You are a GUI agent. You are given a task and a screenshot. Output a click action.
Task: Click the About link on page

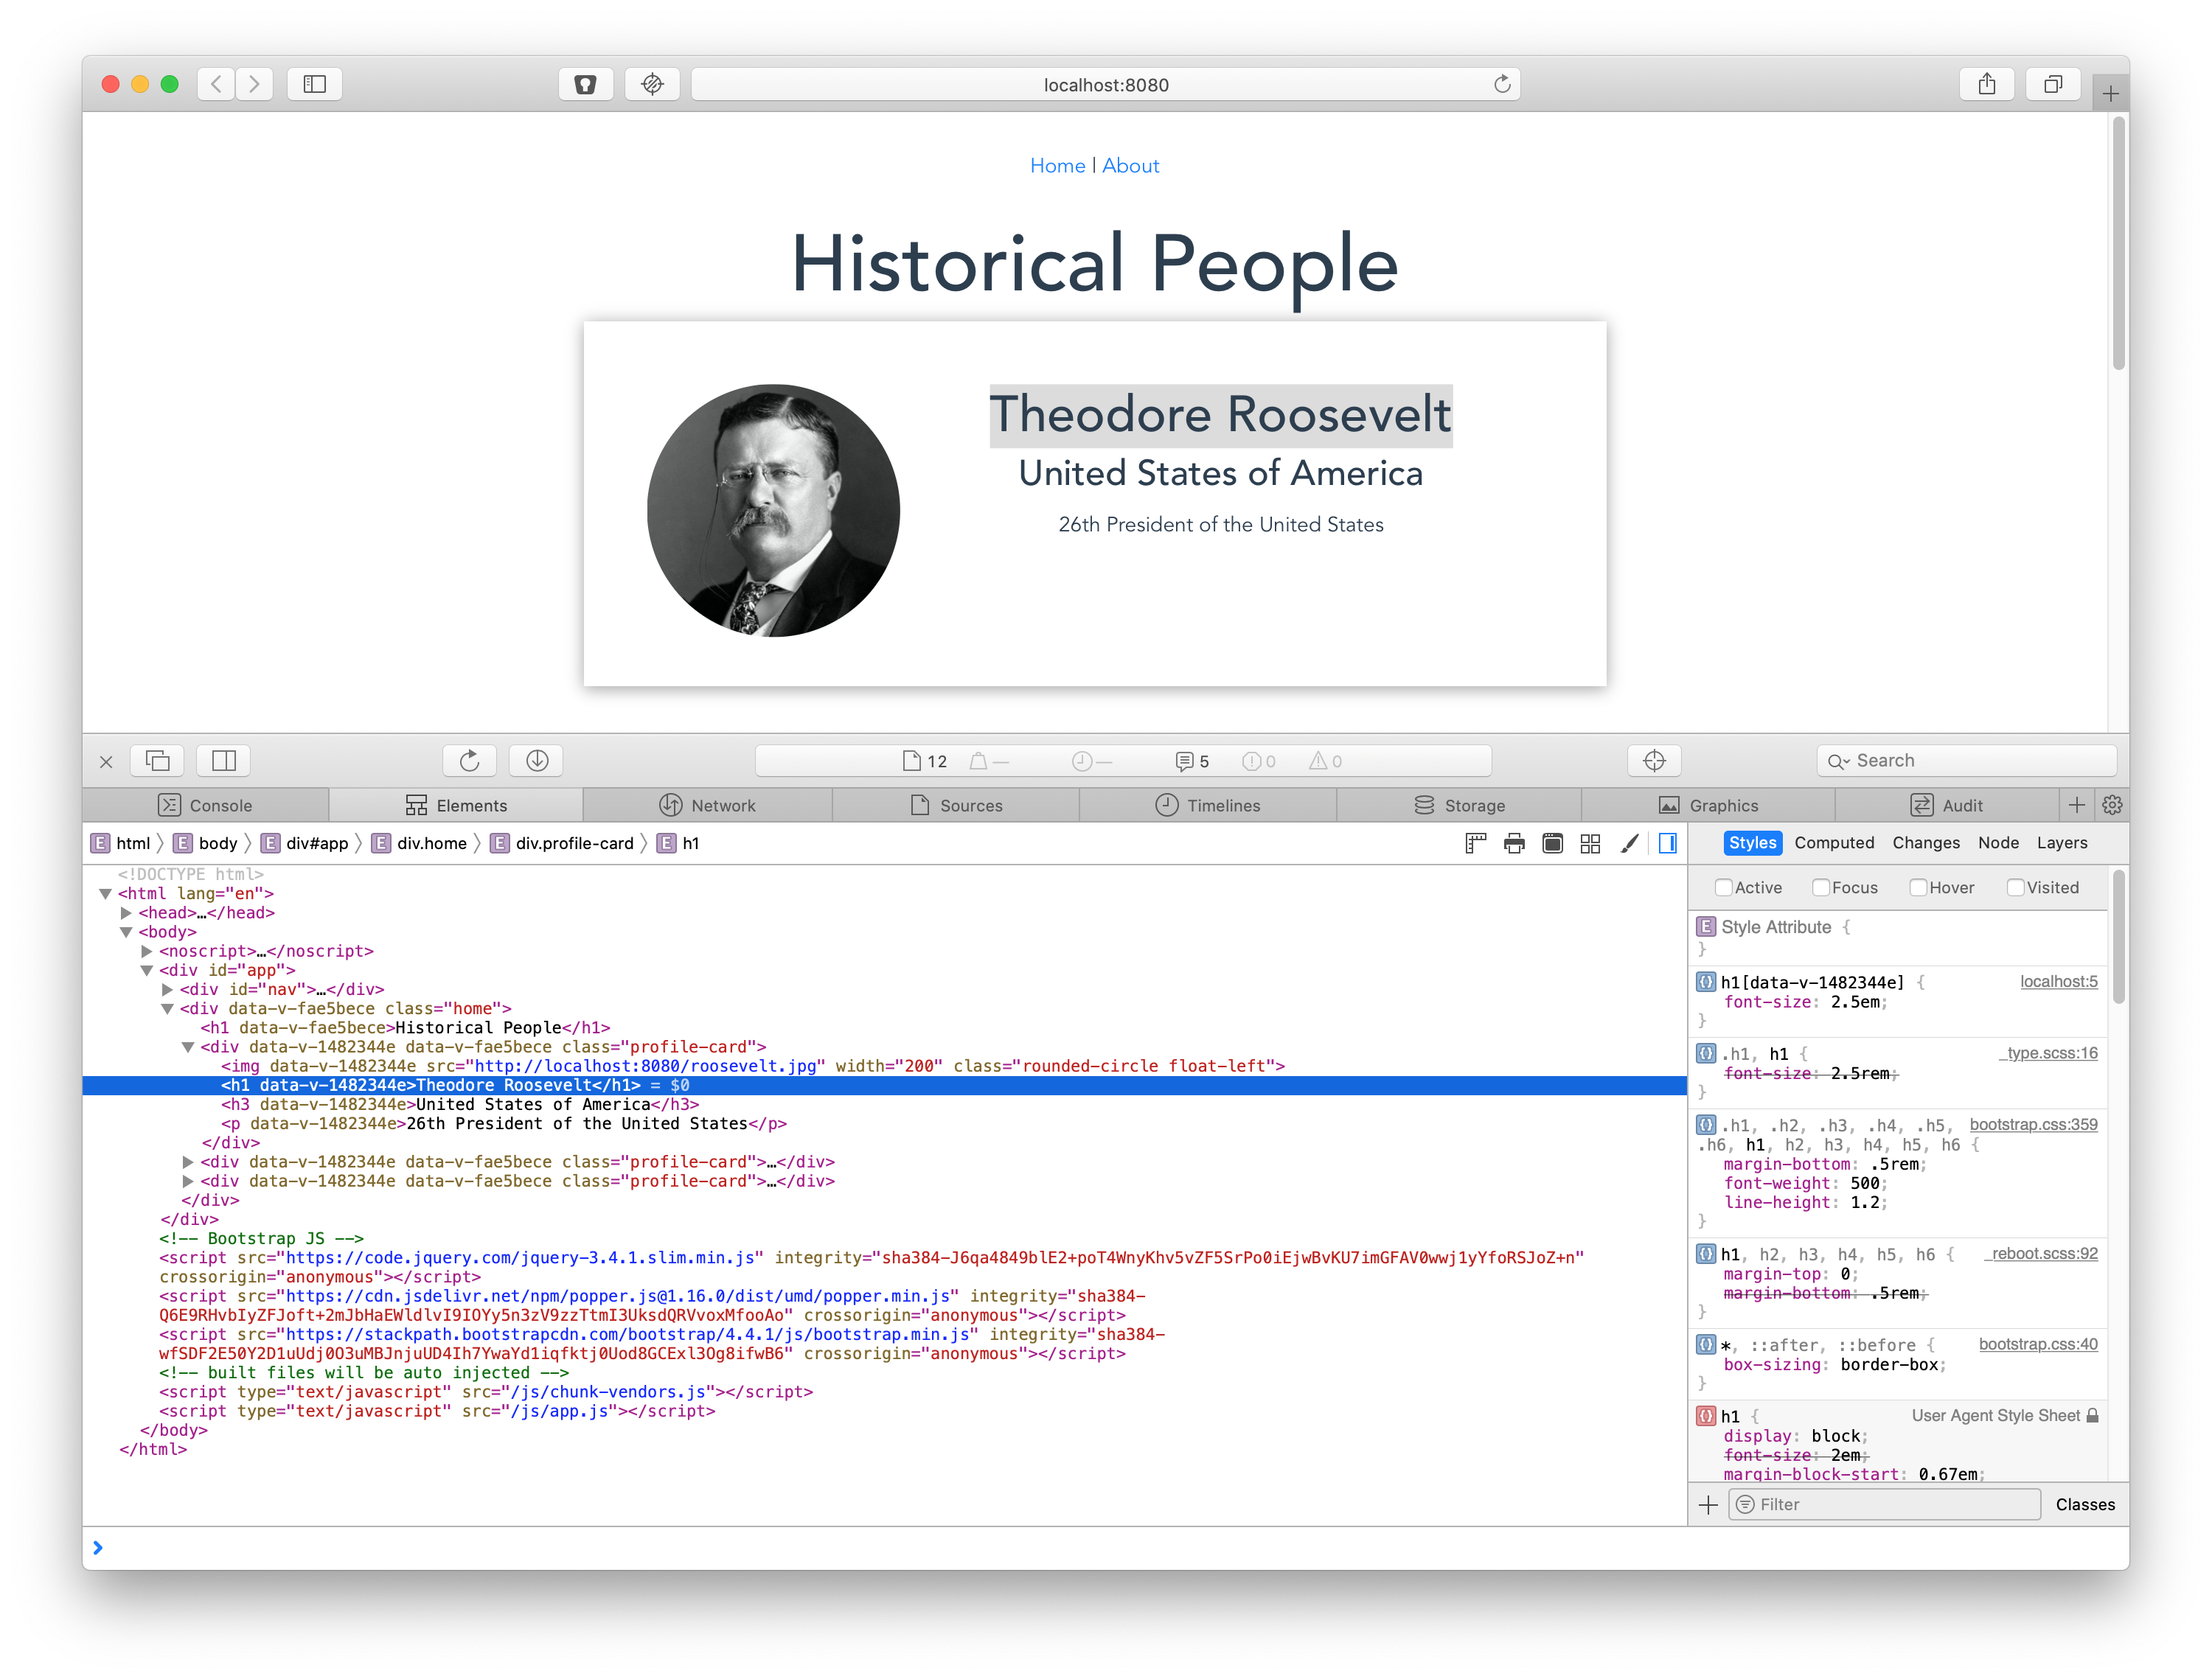point(1130,166)
